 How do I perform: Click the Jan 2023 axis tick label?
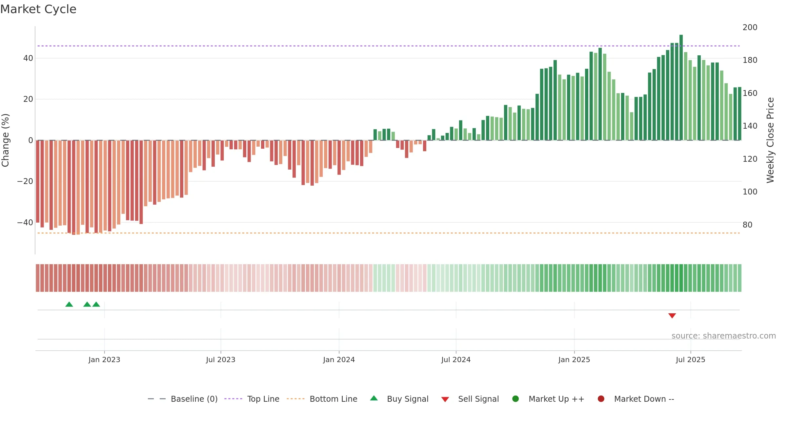pyautogui.click(x=104, y=359)
